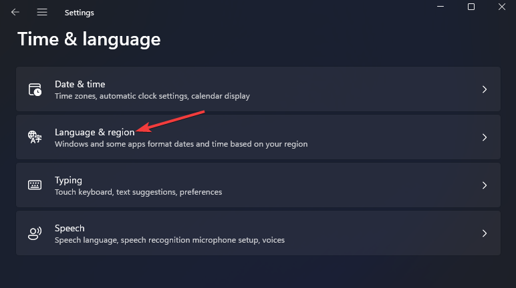Image resolution: width=516 pixels, height=288 pixels.
Task: Select the Language & region label
Action: coord(94,132)
